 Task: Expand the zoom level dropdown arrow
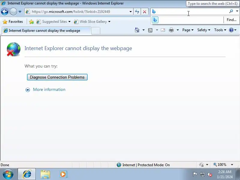[232, 165]
